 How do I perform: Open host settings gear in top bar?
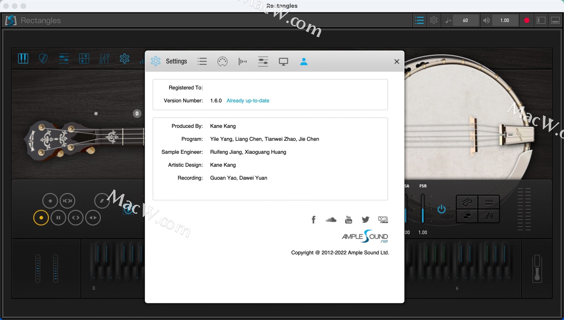pyautogui.click(x=434, y=20)
